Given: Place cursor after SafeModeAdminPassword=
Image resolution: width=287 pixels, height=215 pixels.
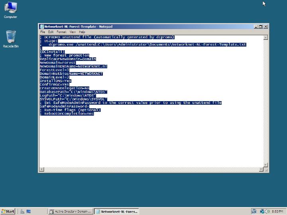Looking at the screenshot, I should pos(89,106).
